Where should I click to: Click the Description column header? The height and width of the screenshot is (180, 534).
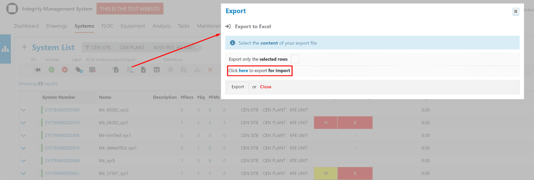(165, 97)
